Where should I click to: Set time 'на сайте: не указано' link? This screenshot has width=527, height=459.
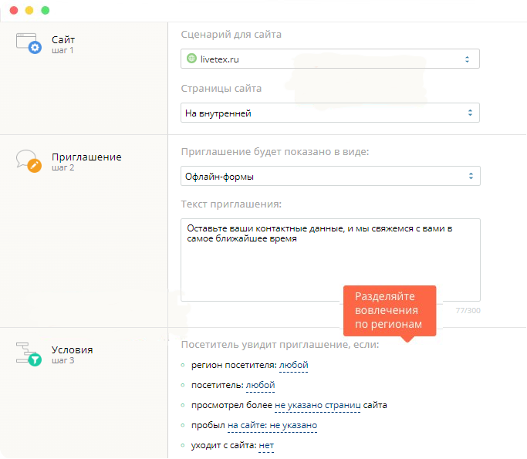point(272,425)
